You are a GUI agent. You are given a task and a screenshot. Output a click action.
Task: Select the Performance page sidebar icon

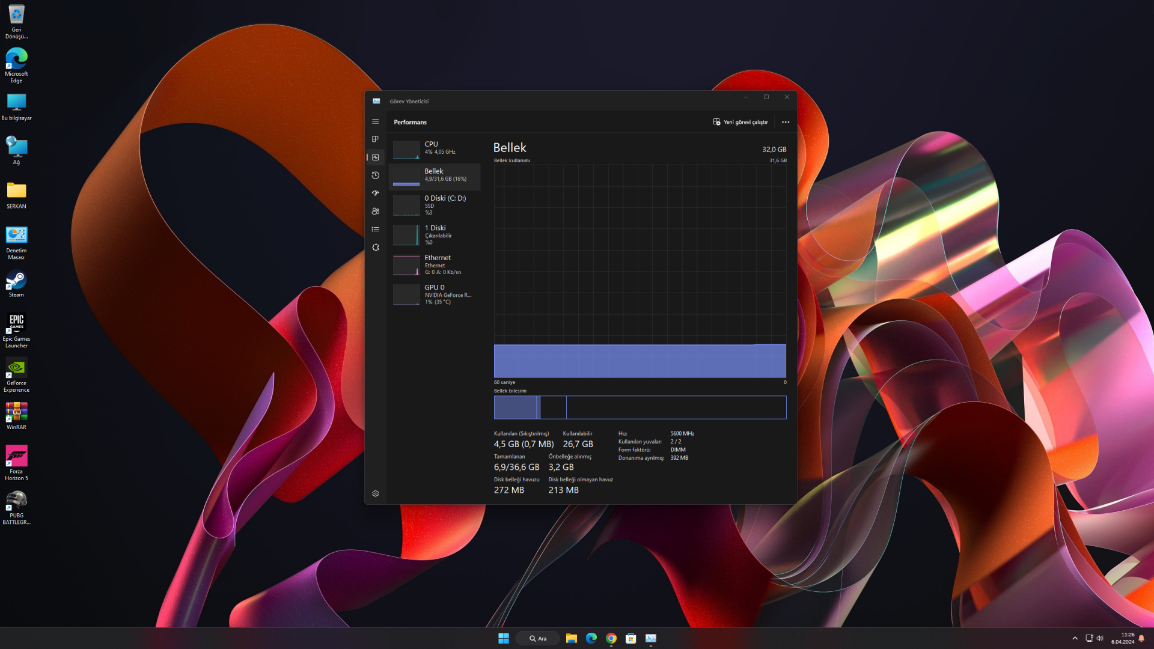pos(375,157)
